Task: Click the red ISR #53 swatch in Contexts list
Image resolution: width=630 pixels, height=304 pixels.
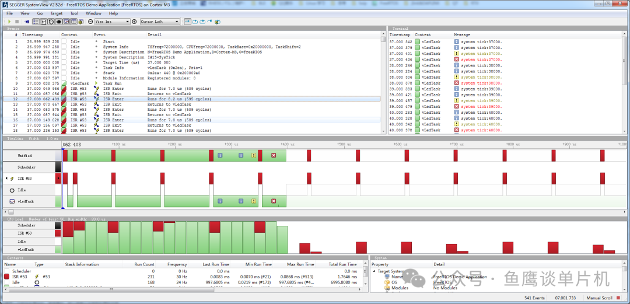Action: 7,277
